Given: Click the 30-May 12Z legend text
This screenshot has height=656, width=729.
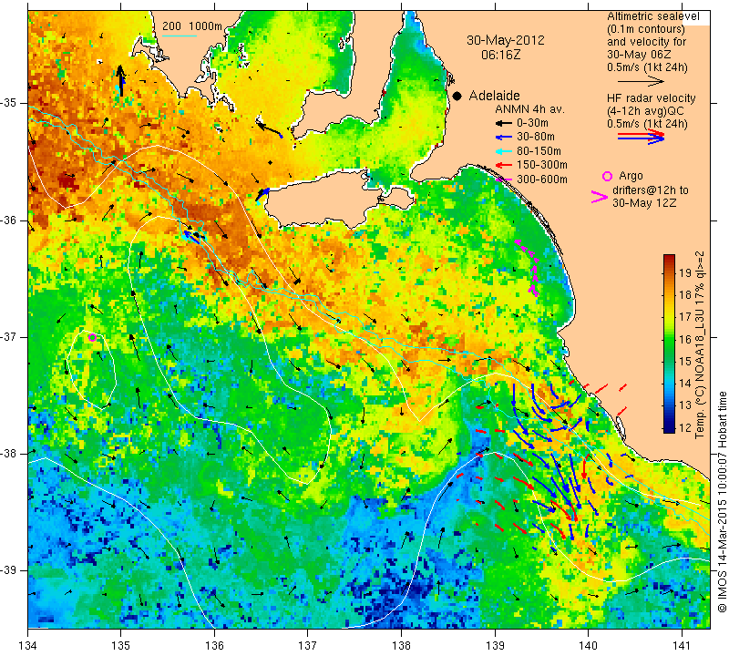Looking at the screenshot, I should 644,203.
